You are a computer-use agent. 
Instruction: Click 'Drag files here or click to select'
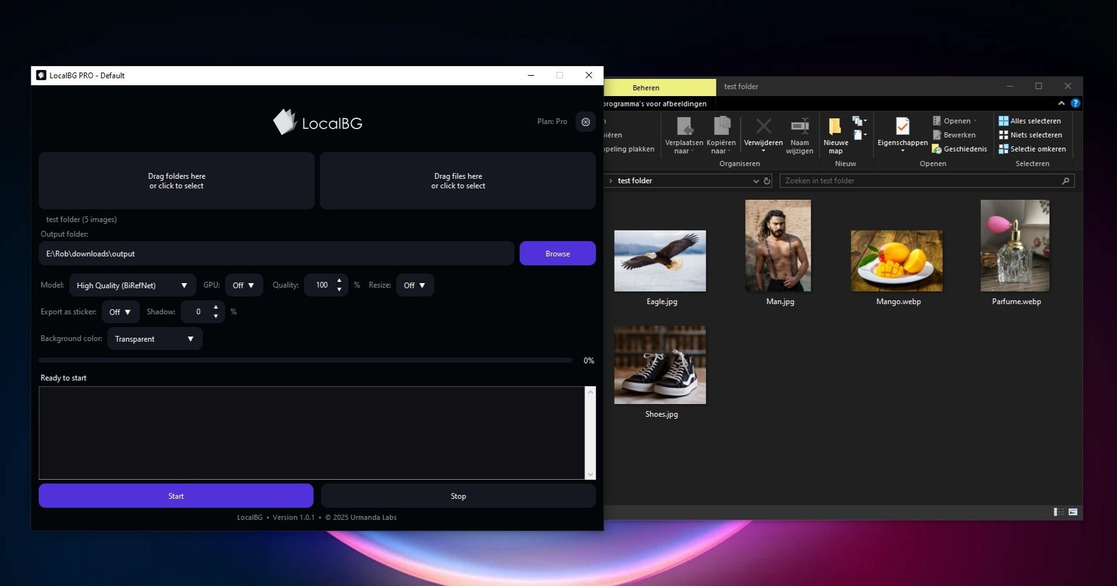tap(458, 181)
